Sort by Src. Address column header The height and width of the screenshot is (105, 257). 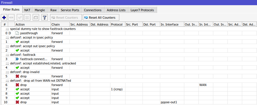(80, 24)
